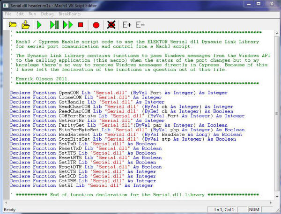Click the GetRI function name

66,186
